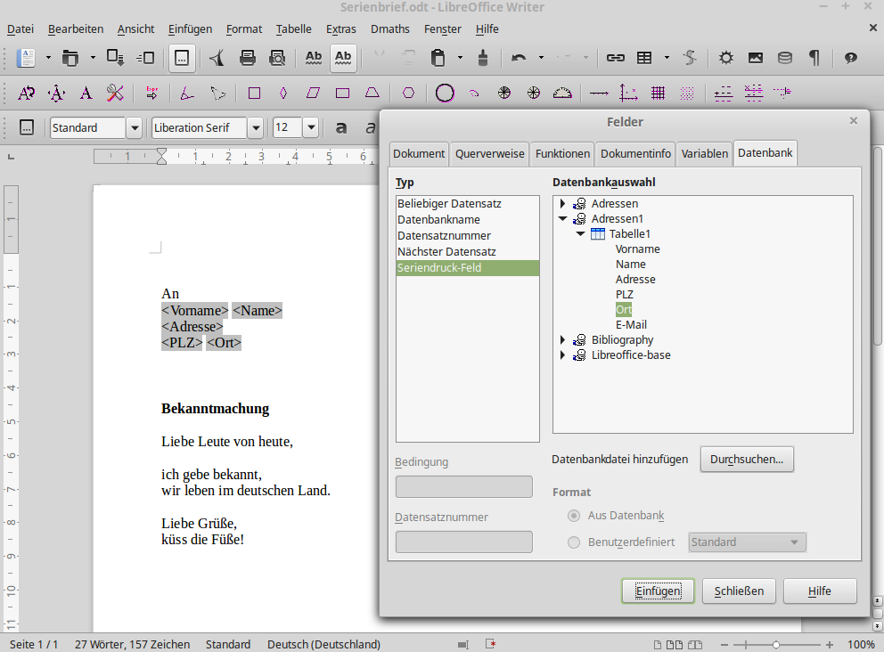Click the print document icon
This screenshot has width=884, height=652.
pyautogui.click(x=249, y=58)
